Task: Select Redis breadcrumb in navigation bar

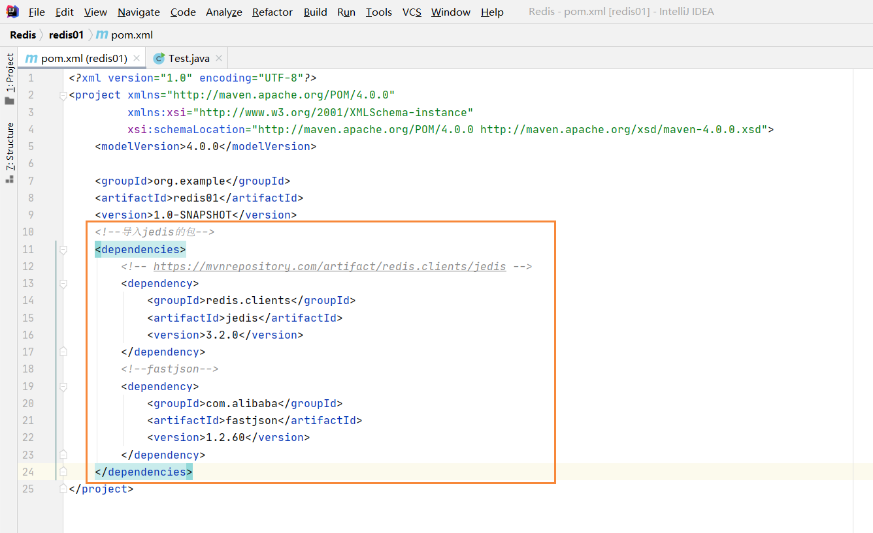Action: tap(23, 35)
